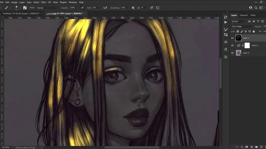The width and height of the screenshot is (266, 149).
Task: Open the Smoothing dropdown arrow
Action: (128, 8)
